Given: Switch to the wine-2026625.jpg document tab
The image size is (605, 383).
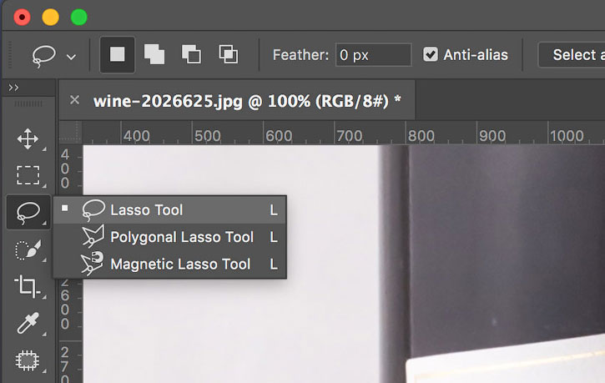Looking at the screenshot, I should click(x=247, y=101).
